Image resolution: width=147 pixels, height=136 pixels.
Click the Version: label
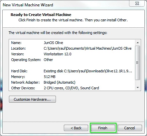(x=18, y=54)
